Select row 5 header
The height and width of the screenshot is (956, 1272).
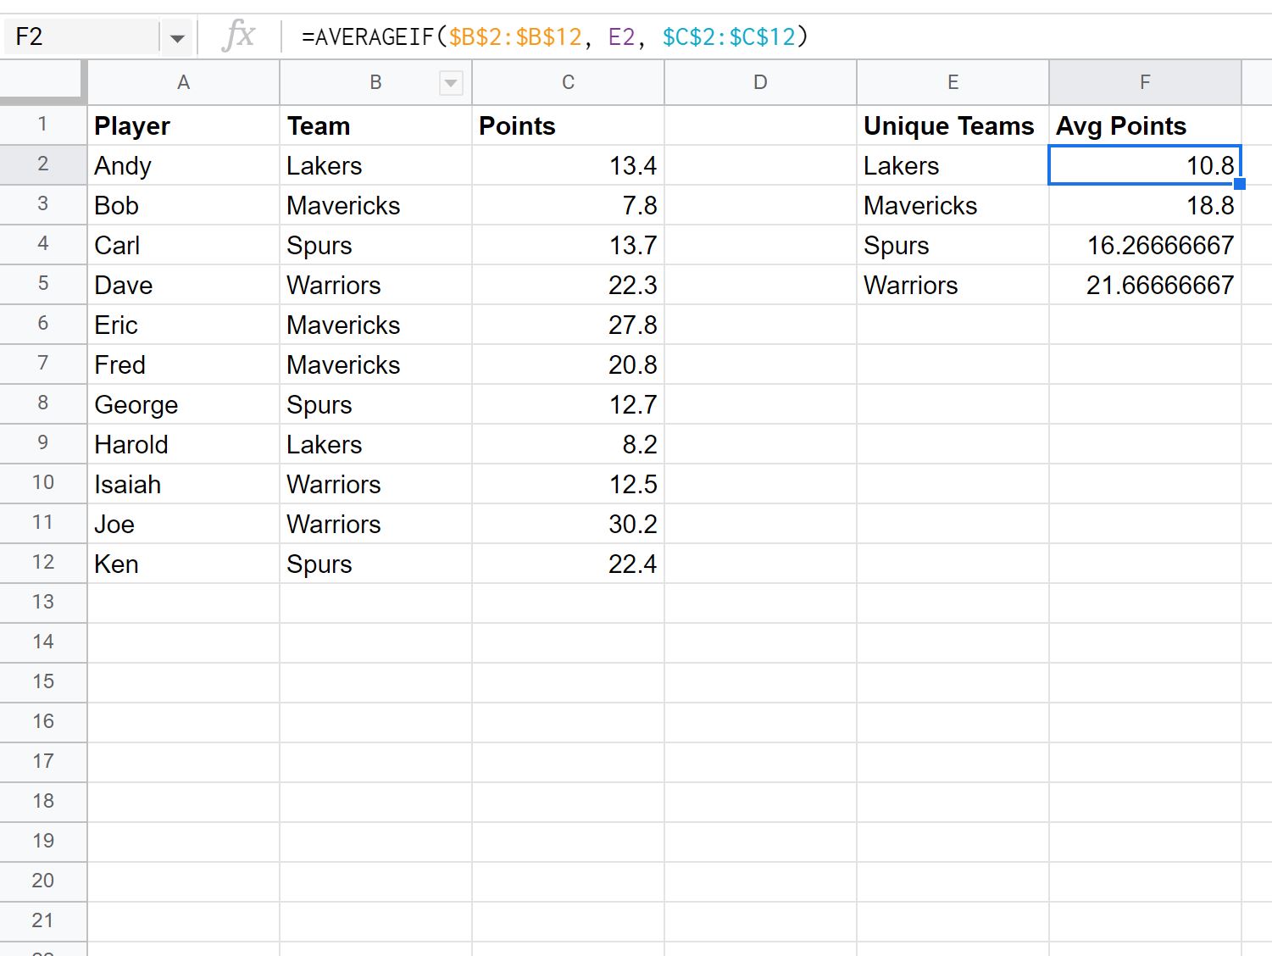click(43, 285)
